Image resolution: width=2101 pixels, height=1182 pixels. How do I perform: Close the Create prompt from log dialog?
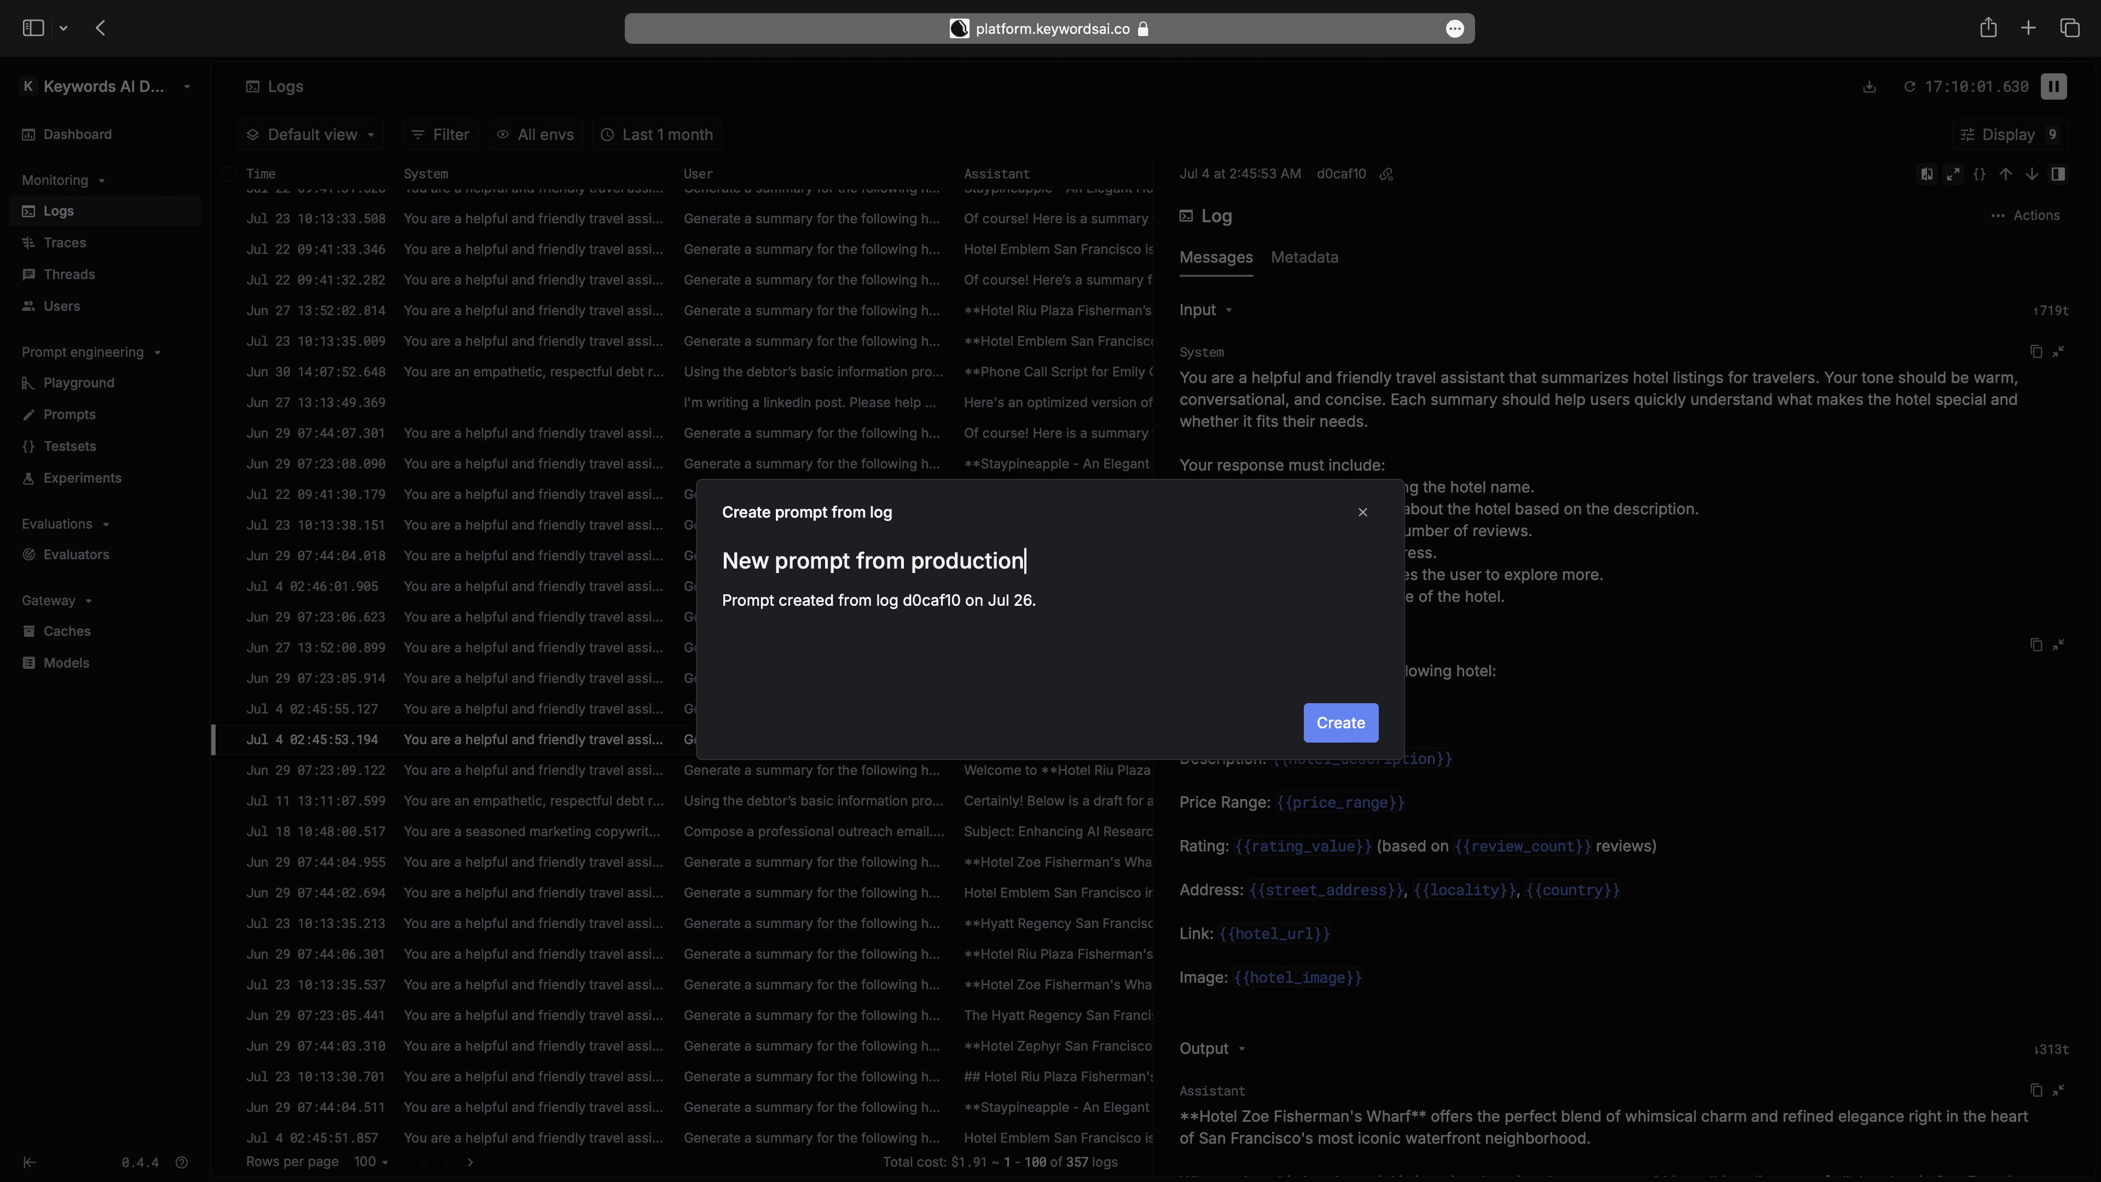[1362, 512]
